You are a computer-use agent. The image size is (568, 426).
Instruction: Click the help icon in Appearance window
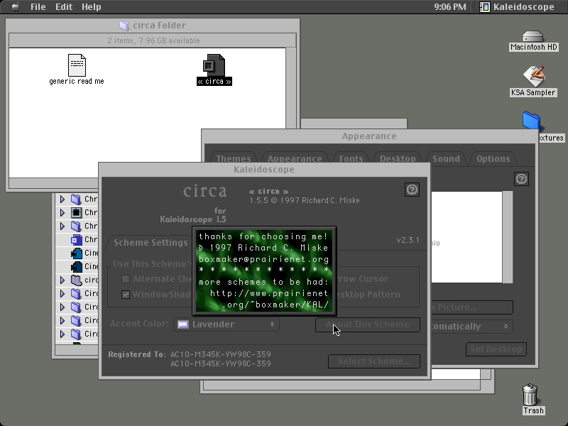click(521, 179)
